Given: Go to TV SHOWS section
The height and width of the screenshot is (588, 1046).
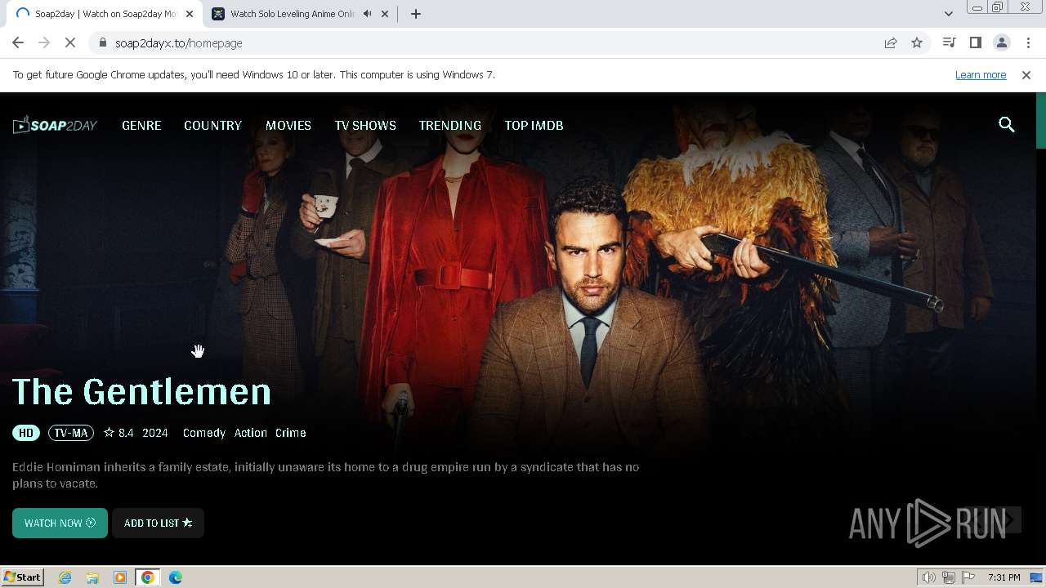Looking at the screenshot, I should point(365,125).
